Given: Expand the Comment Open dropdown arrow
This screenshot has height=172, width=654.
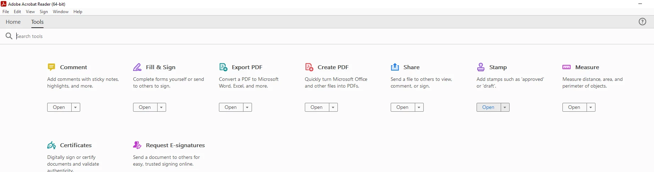Looking at the screenshot, I should click(x=76, y=107).
